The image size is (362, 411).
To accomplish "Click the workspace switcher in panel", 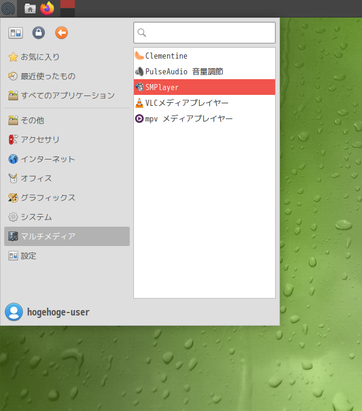I will pyautogui.click(x=68, y=8).
